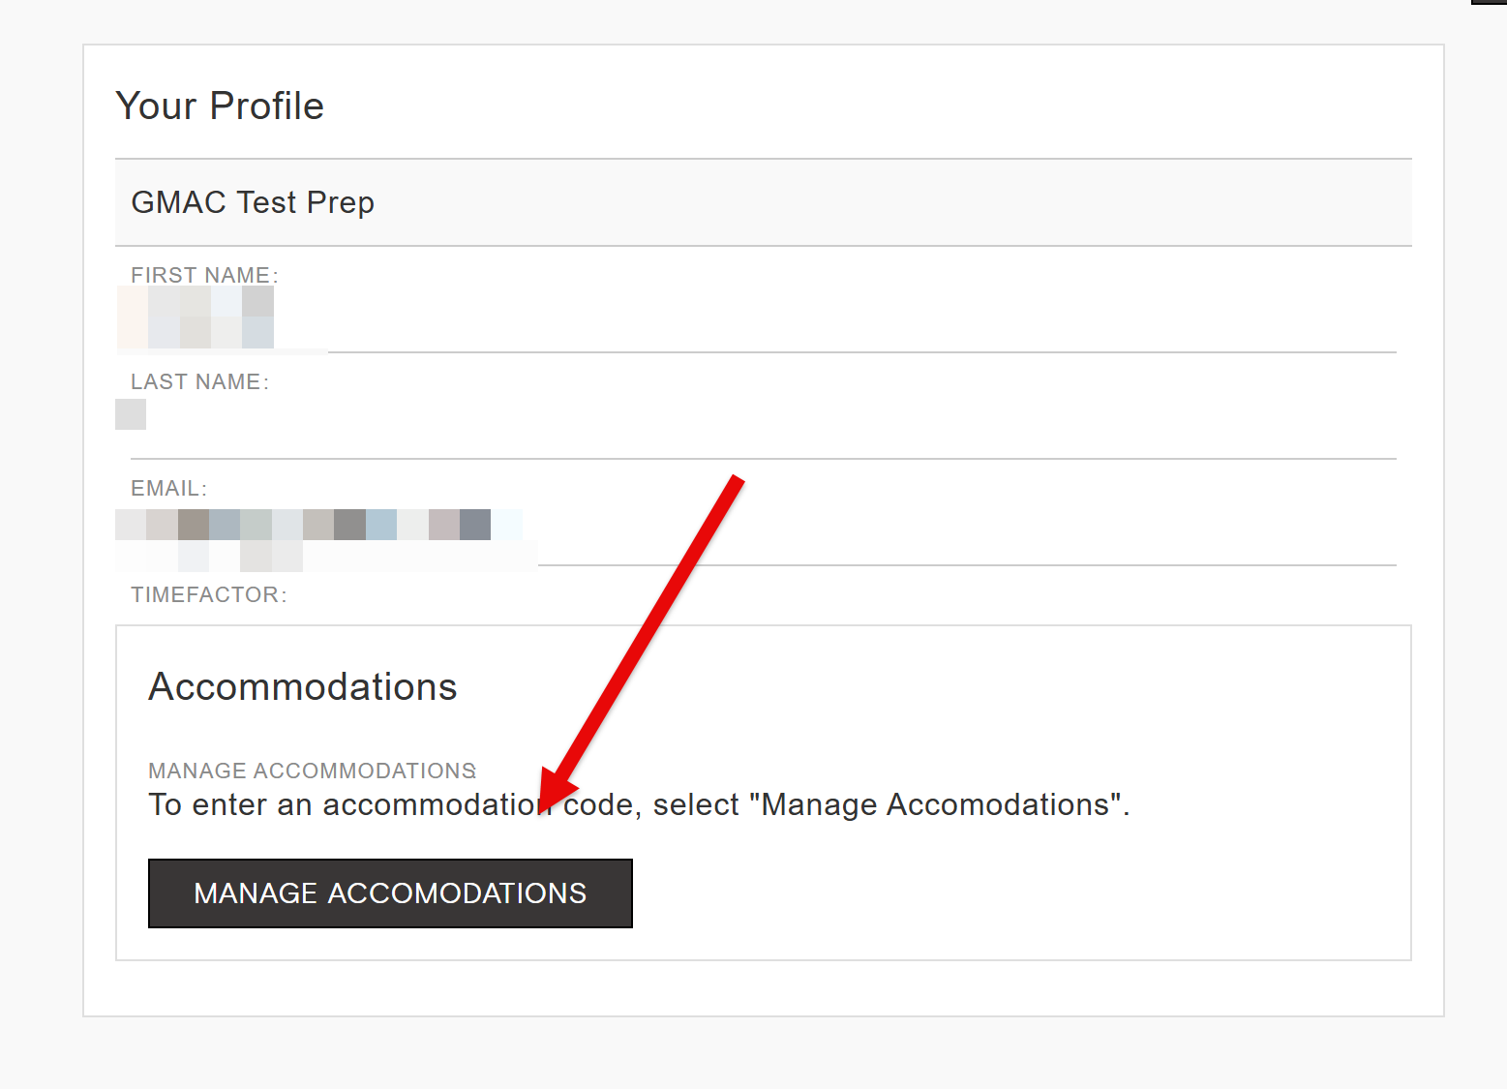Click the MANAGE ACCOMODATIONS button

[390, 892]
